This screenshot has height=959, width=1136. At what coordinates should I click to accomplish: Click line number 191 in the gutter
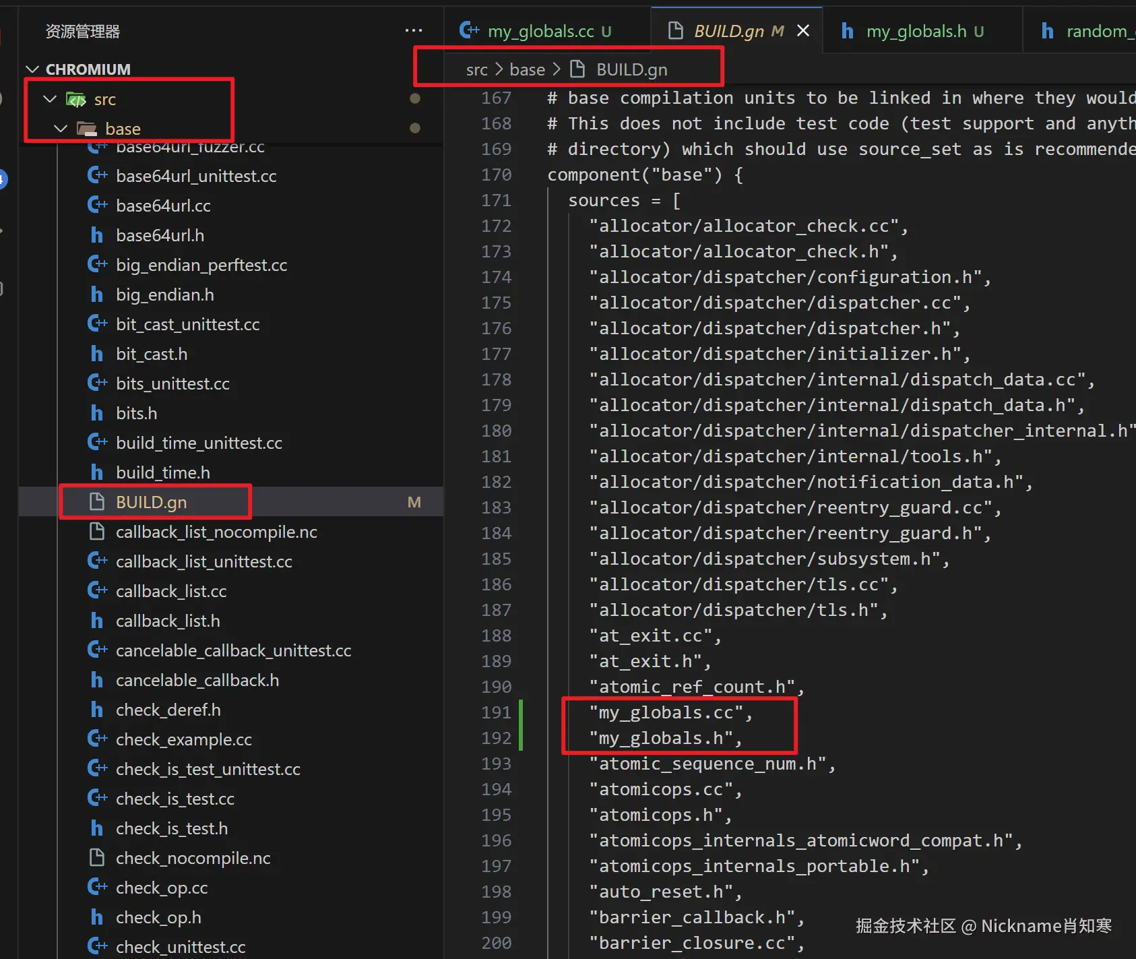coord(497,712)
